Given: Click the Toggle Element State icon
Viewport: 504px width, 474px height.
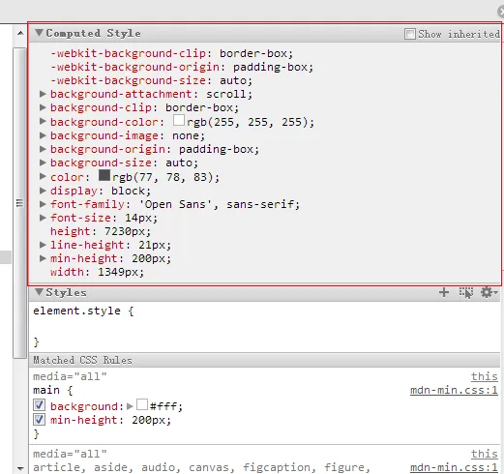Looking at the screenshot, I should coord(466,292).
